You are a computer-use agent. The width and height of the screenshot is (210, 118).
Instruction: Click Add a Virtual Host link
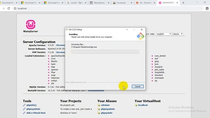[x=36, y=113]
